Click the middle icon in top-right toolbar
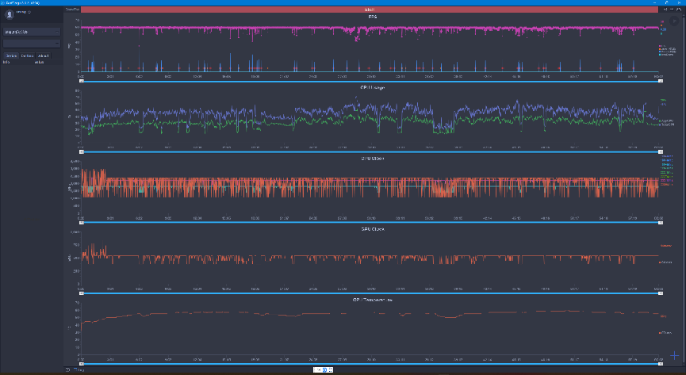 pyautogui.click(x=672, y=9)
